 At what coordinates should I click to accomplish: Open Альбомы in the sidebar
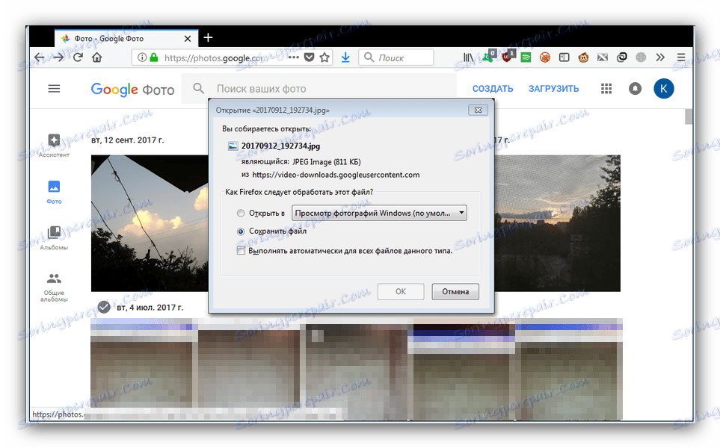[54, 238]
